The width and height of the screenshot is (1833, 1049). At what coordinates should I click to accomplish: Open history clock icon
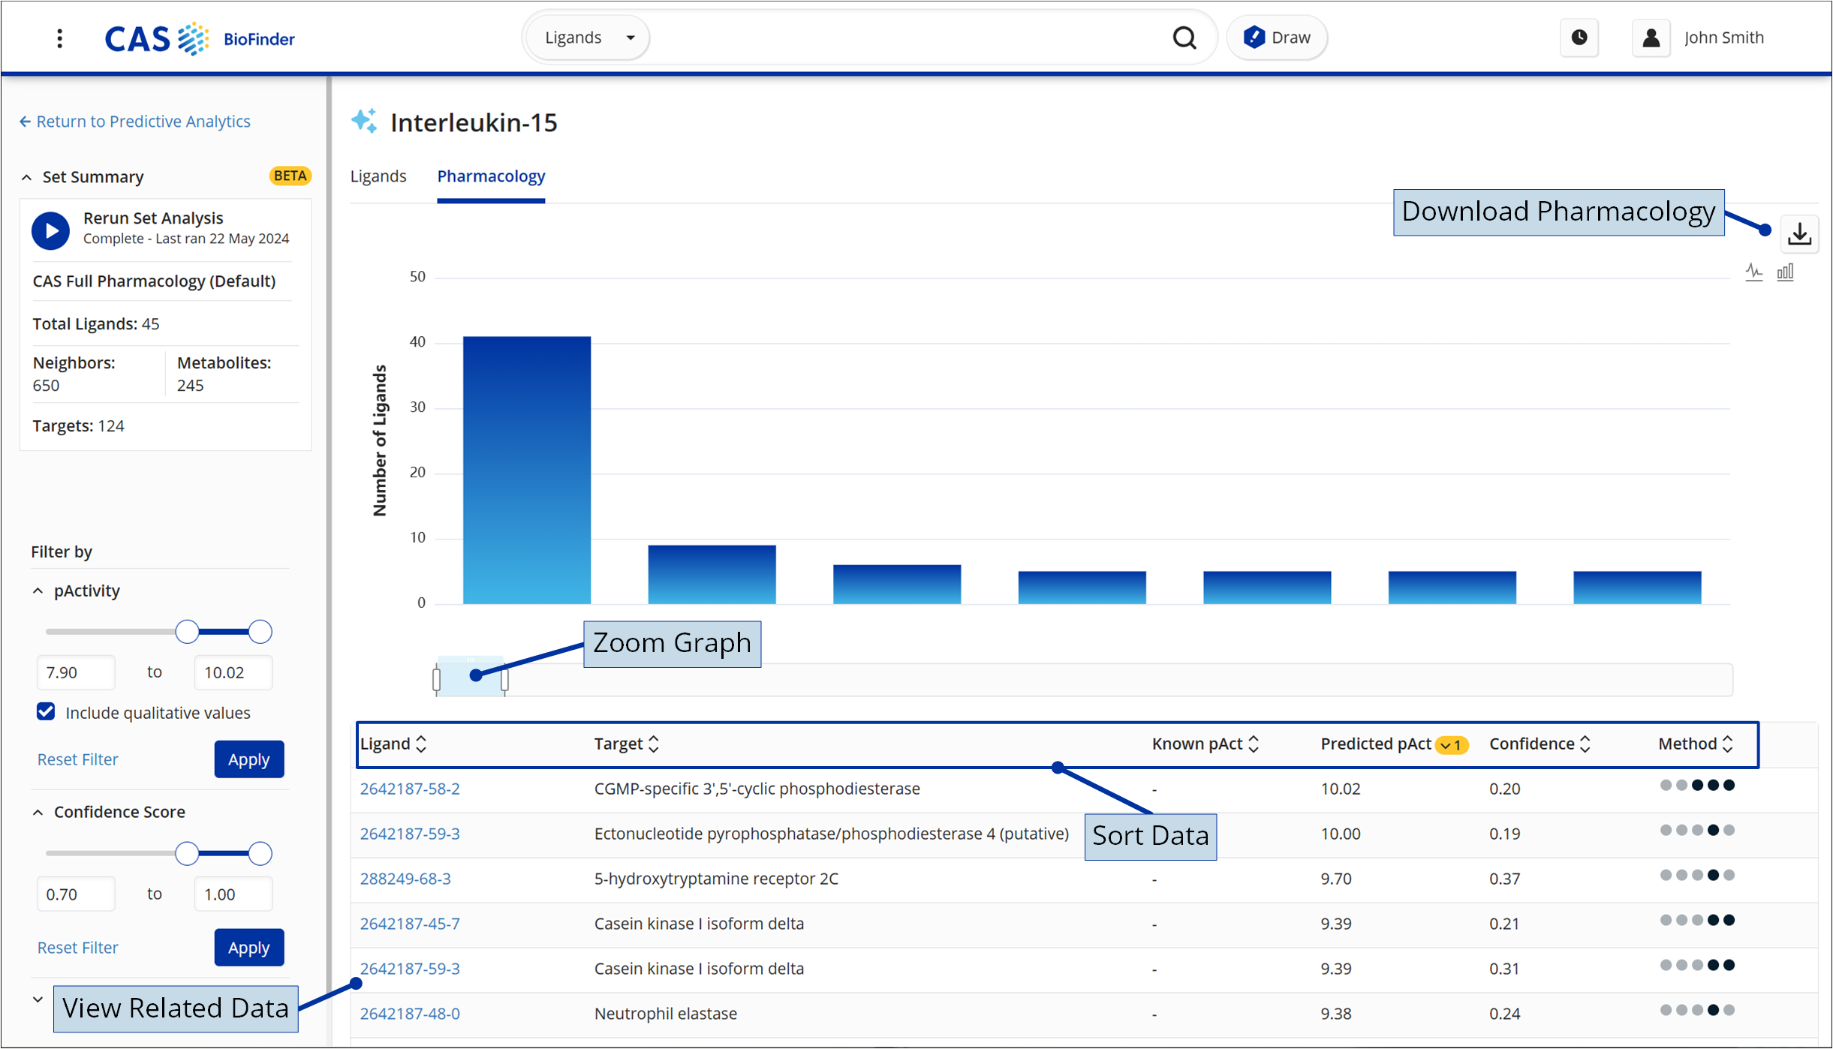tap(1579, 38)
